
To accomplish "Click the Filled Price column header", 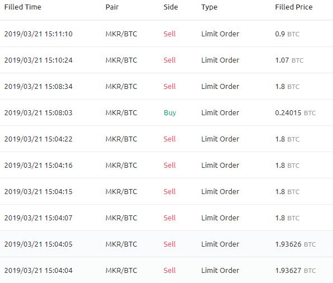I will click(294, 7).
